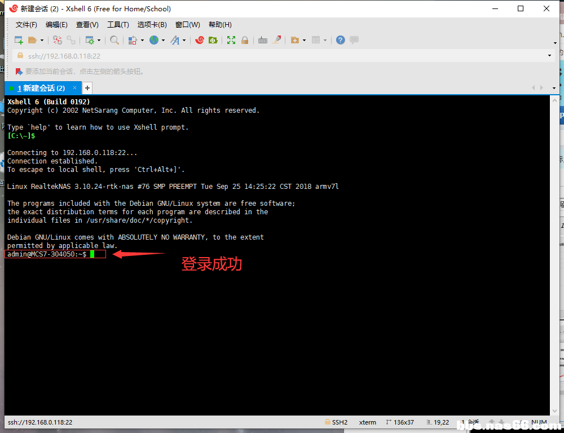Expand the font 'A' dropdown arrow

[184, 41]
